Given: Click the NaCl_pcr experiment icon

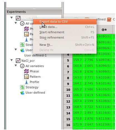Looking at the screenshot, I should coord(18,61).
